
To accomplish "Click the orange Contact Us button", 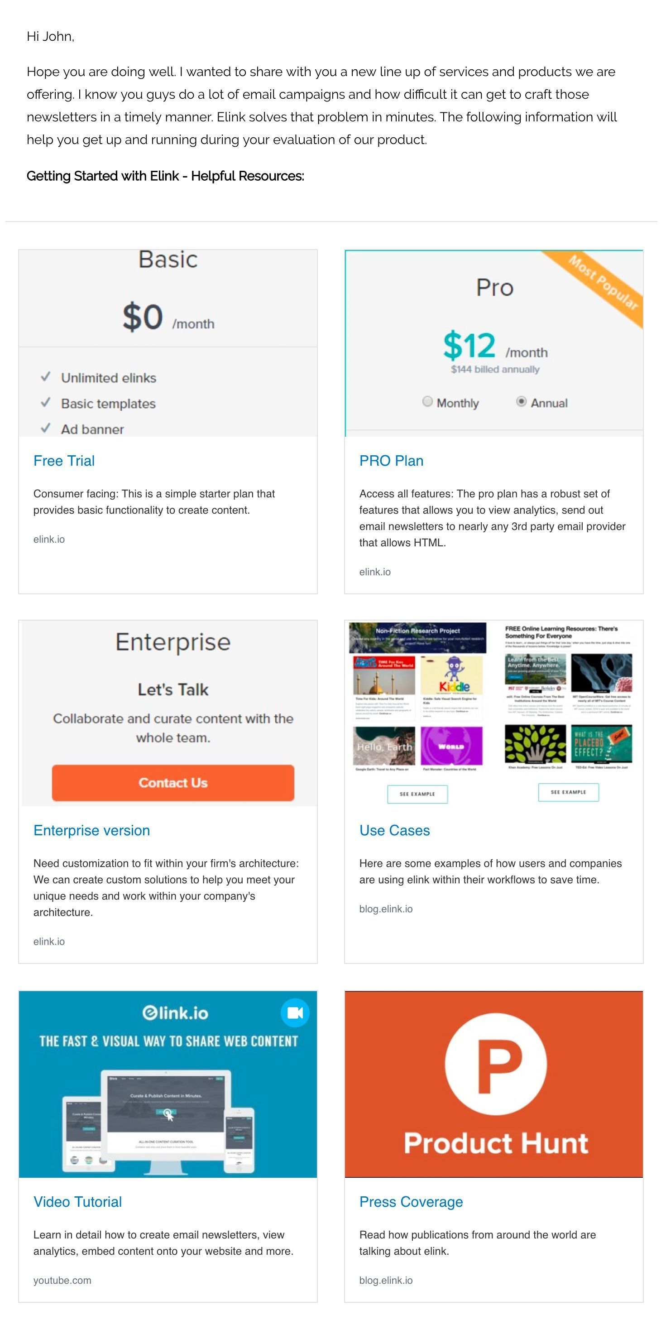I will click(x=173, y=782).
